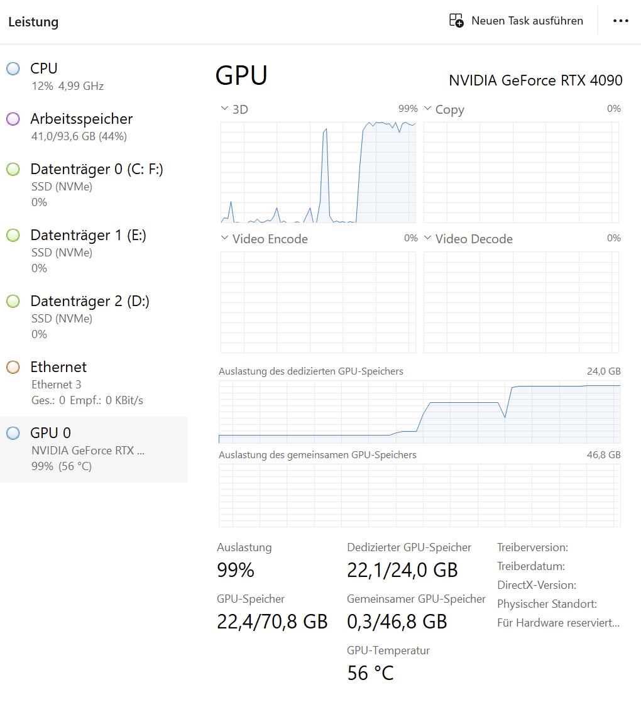
Task: Click the Datenträger 0 green circle icon
Action: coord(13,169)
